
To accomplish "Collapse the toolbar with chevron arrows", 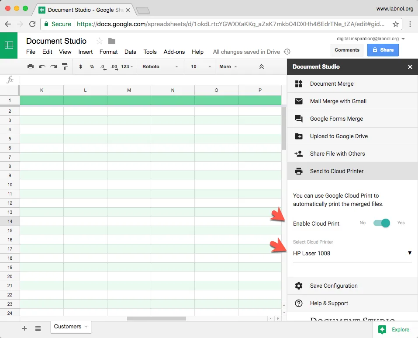I will [261, 66].
